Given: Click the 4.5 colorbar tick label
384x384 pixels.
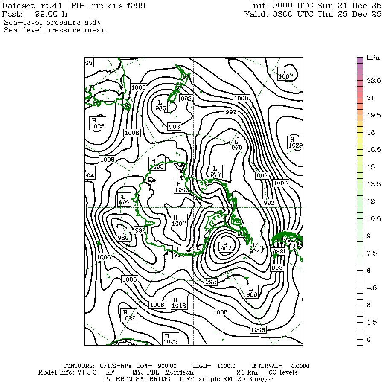Looking at the screenshot, I should pyautogui.click(x=372, y=288).
